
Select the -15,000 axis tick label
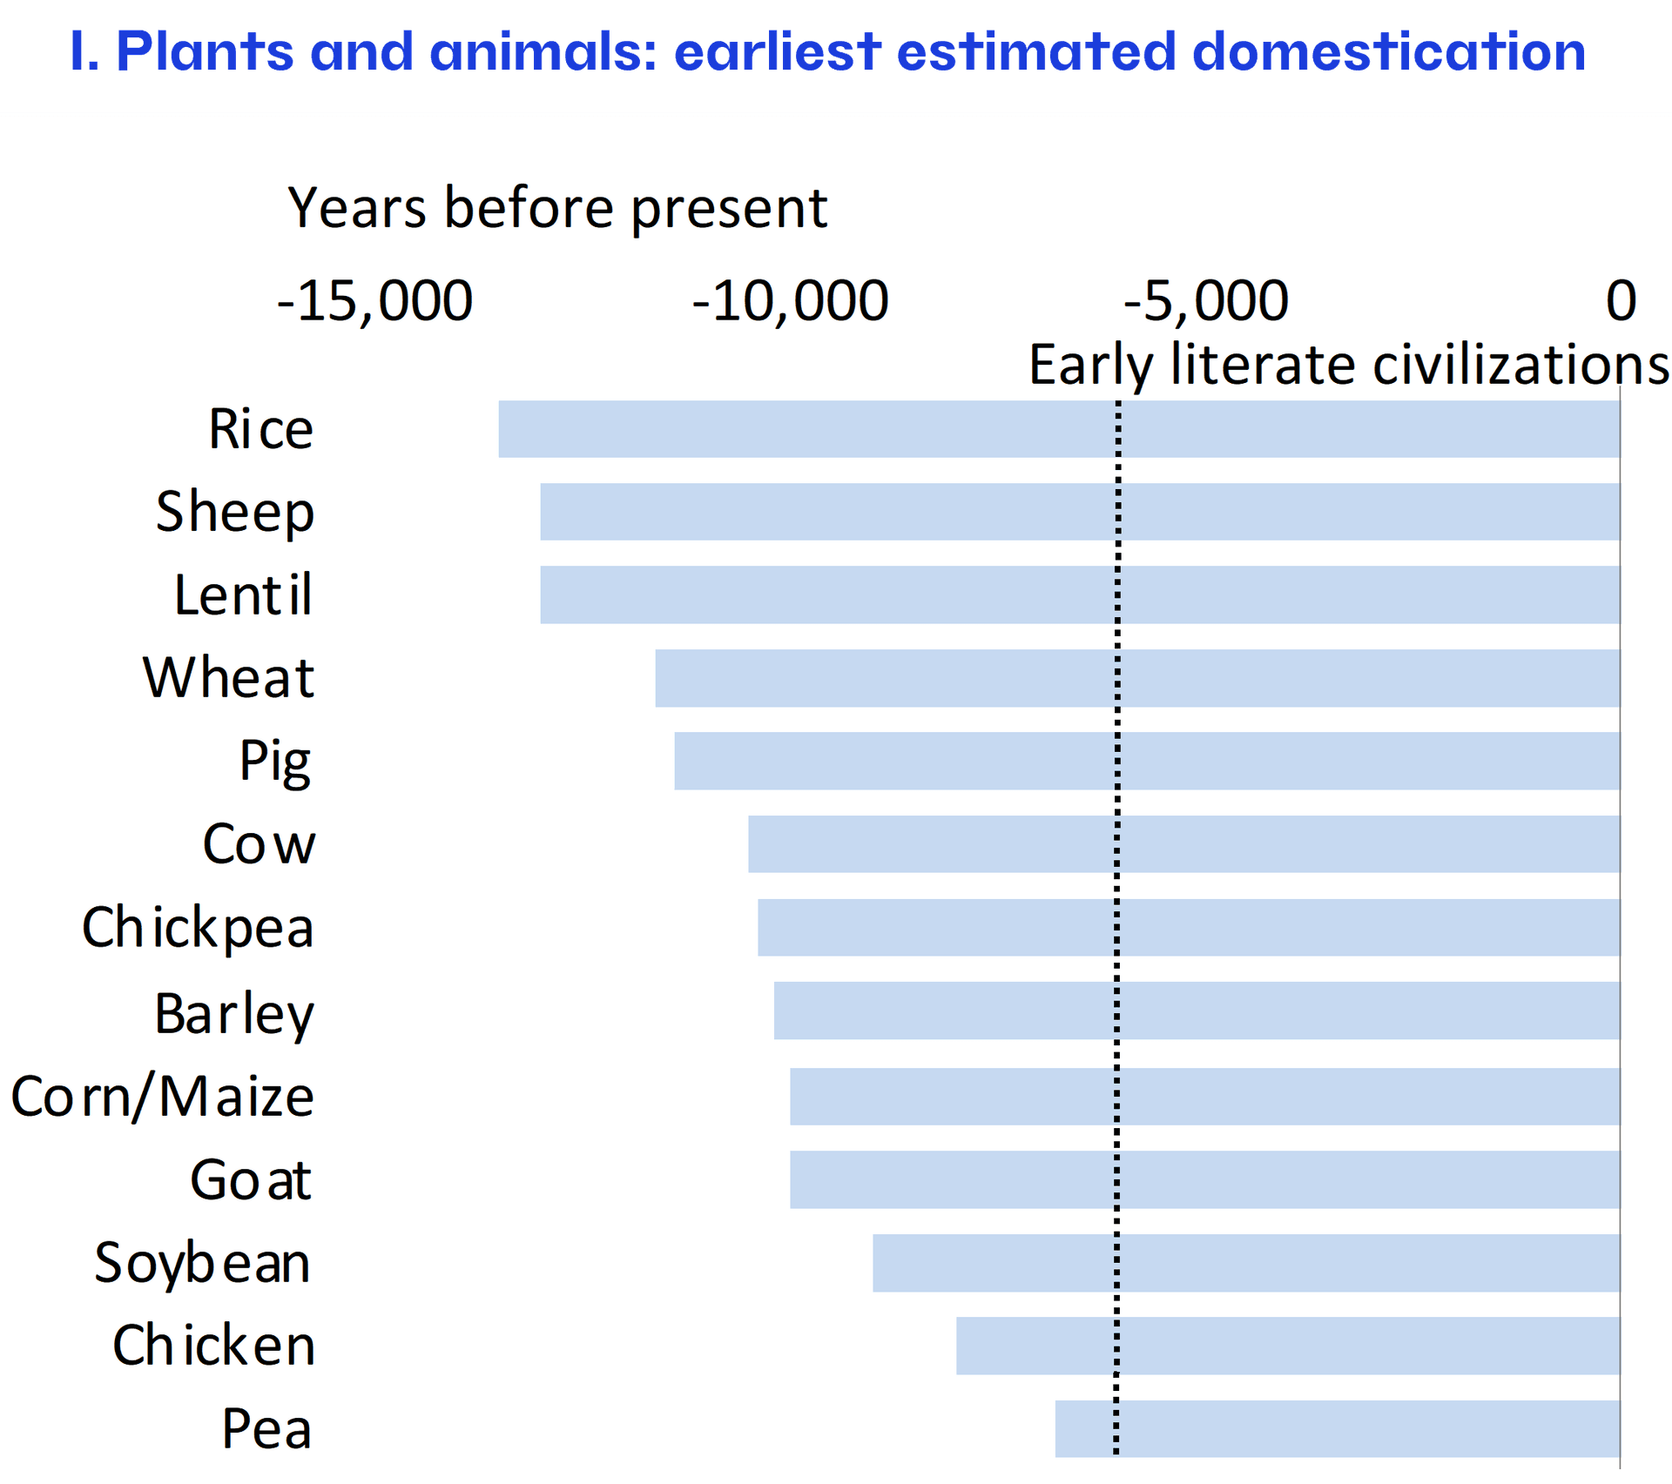coord(374,301)
